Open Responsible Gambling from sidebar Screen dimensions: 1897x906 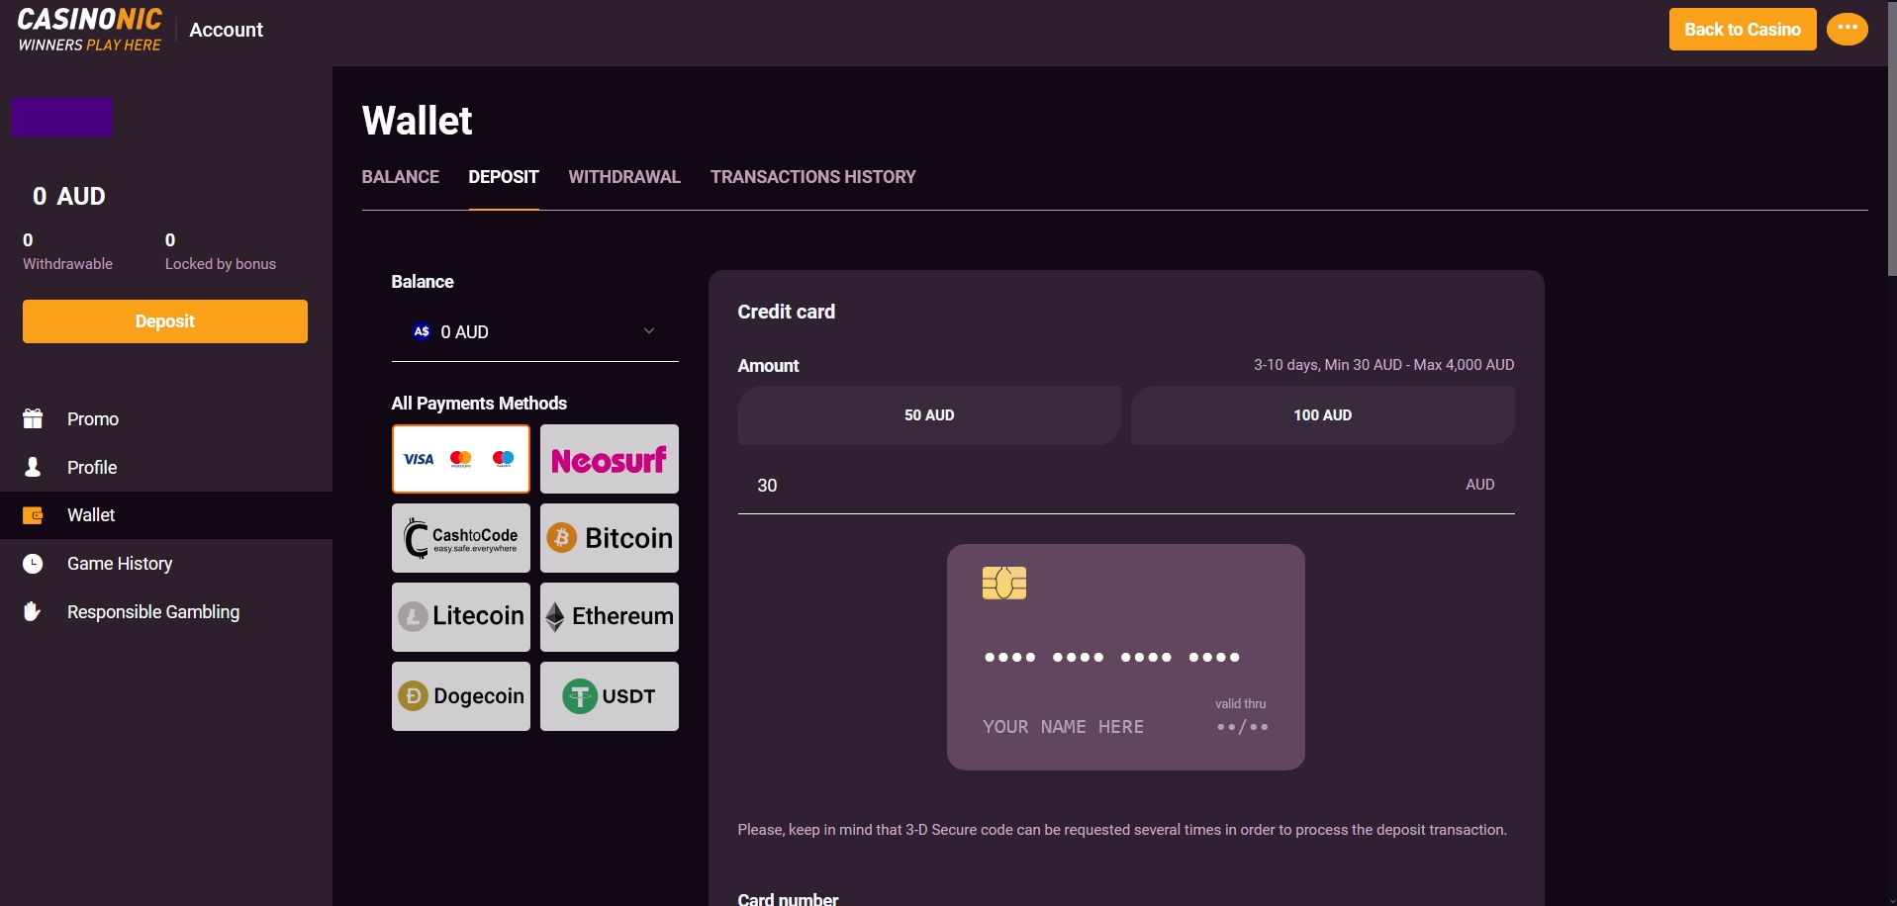click(152, 612)
